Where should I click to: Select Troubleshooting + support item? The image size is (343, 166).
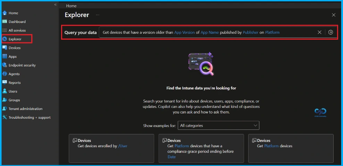[30, 118]
